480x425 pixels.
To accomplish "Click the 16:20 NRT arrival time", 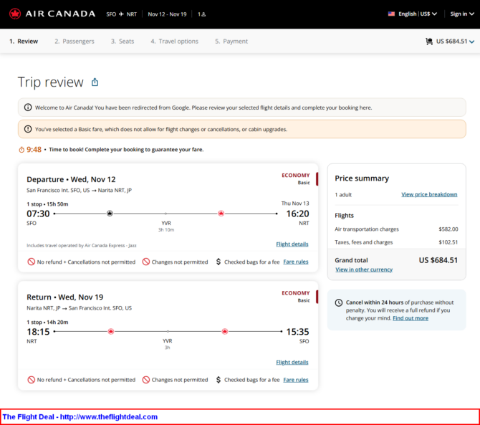I will pyautogui.click(x=297, y=214).
